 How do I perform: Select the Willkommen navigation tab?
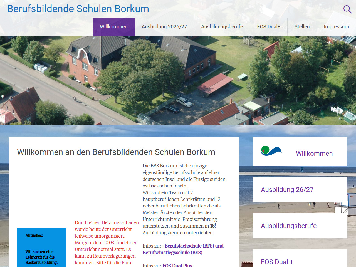113,27
